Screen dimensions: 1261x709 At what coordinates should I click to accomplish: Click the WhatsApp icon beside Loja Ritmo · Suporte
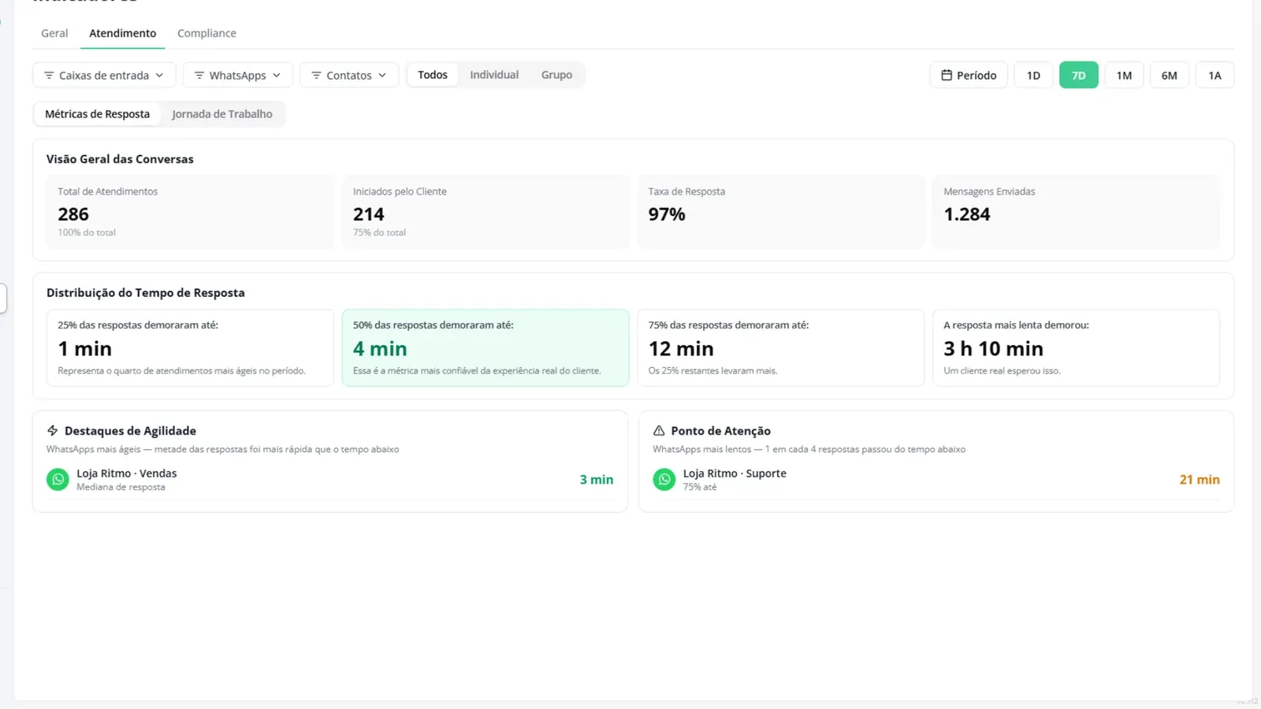[664, 479]
